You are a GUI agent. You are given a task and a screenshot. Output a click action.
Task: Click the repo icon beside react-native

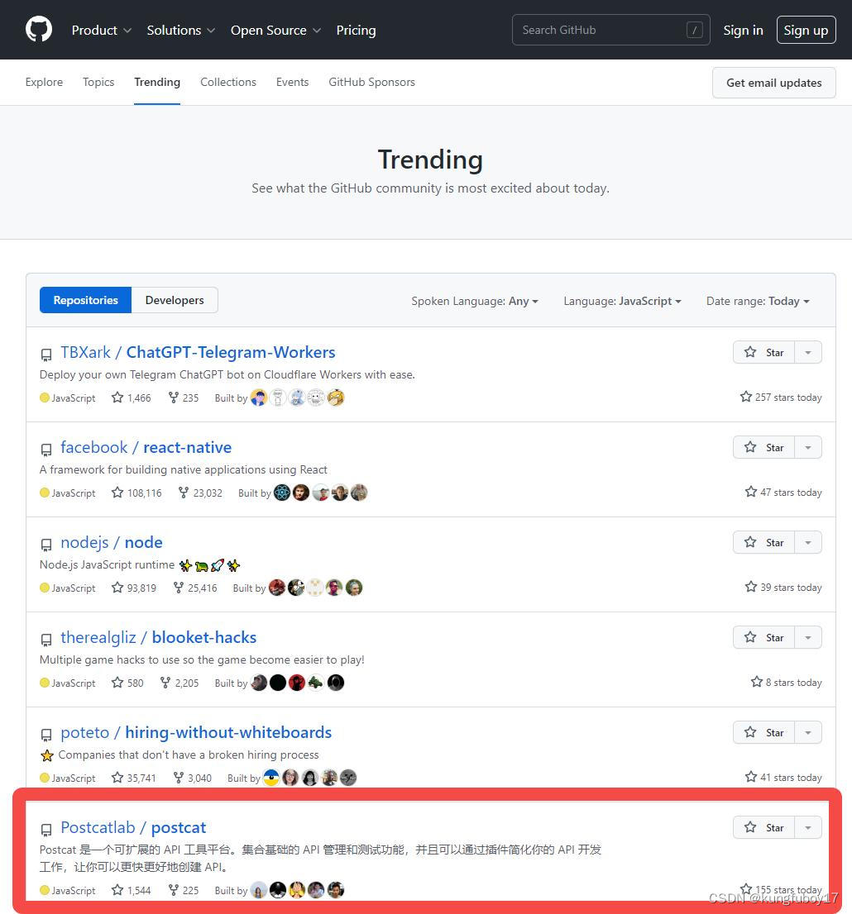46,450
